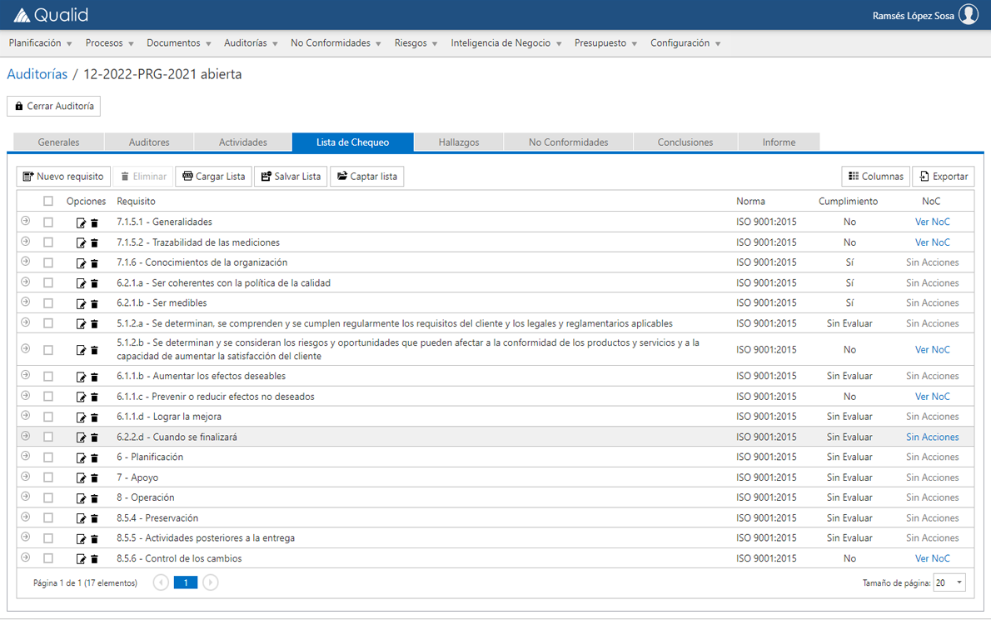Screen dimensions: 991x620
Task: Expand the 8.5.6 Control de los cambios row
Action: click(25, 558)
